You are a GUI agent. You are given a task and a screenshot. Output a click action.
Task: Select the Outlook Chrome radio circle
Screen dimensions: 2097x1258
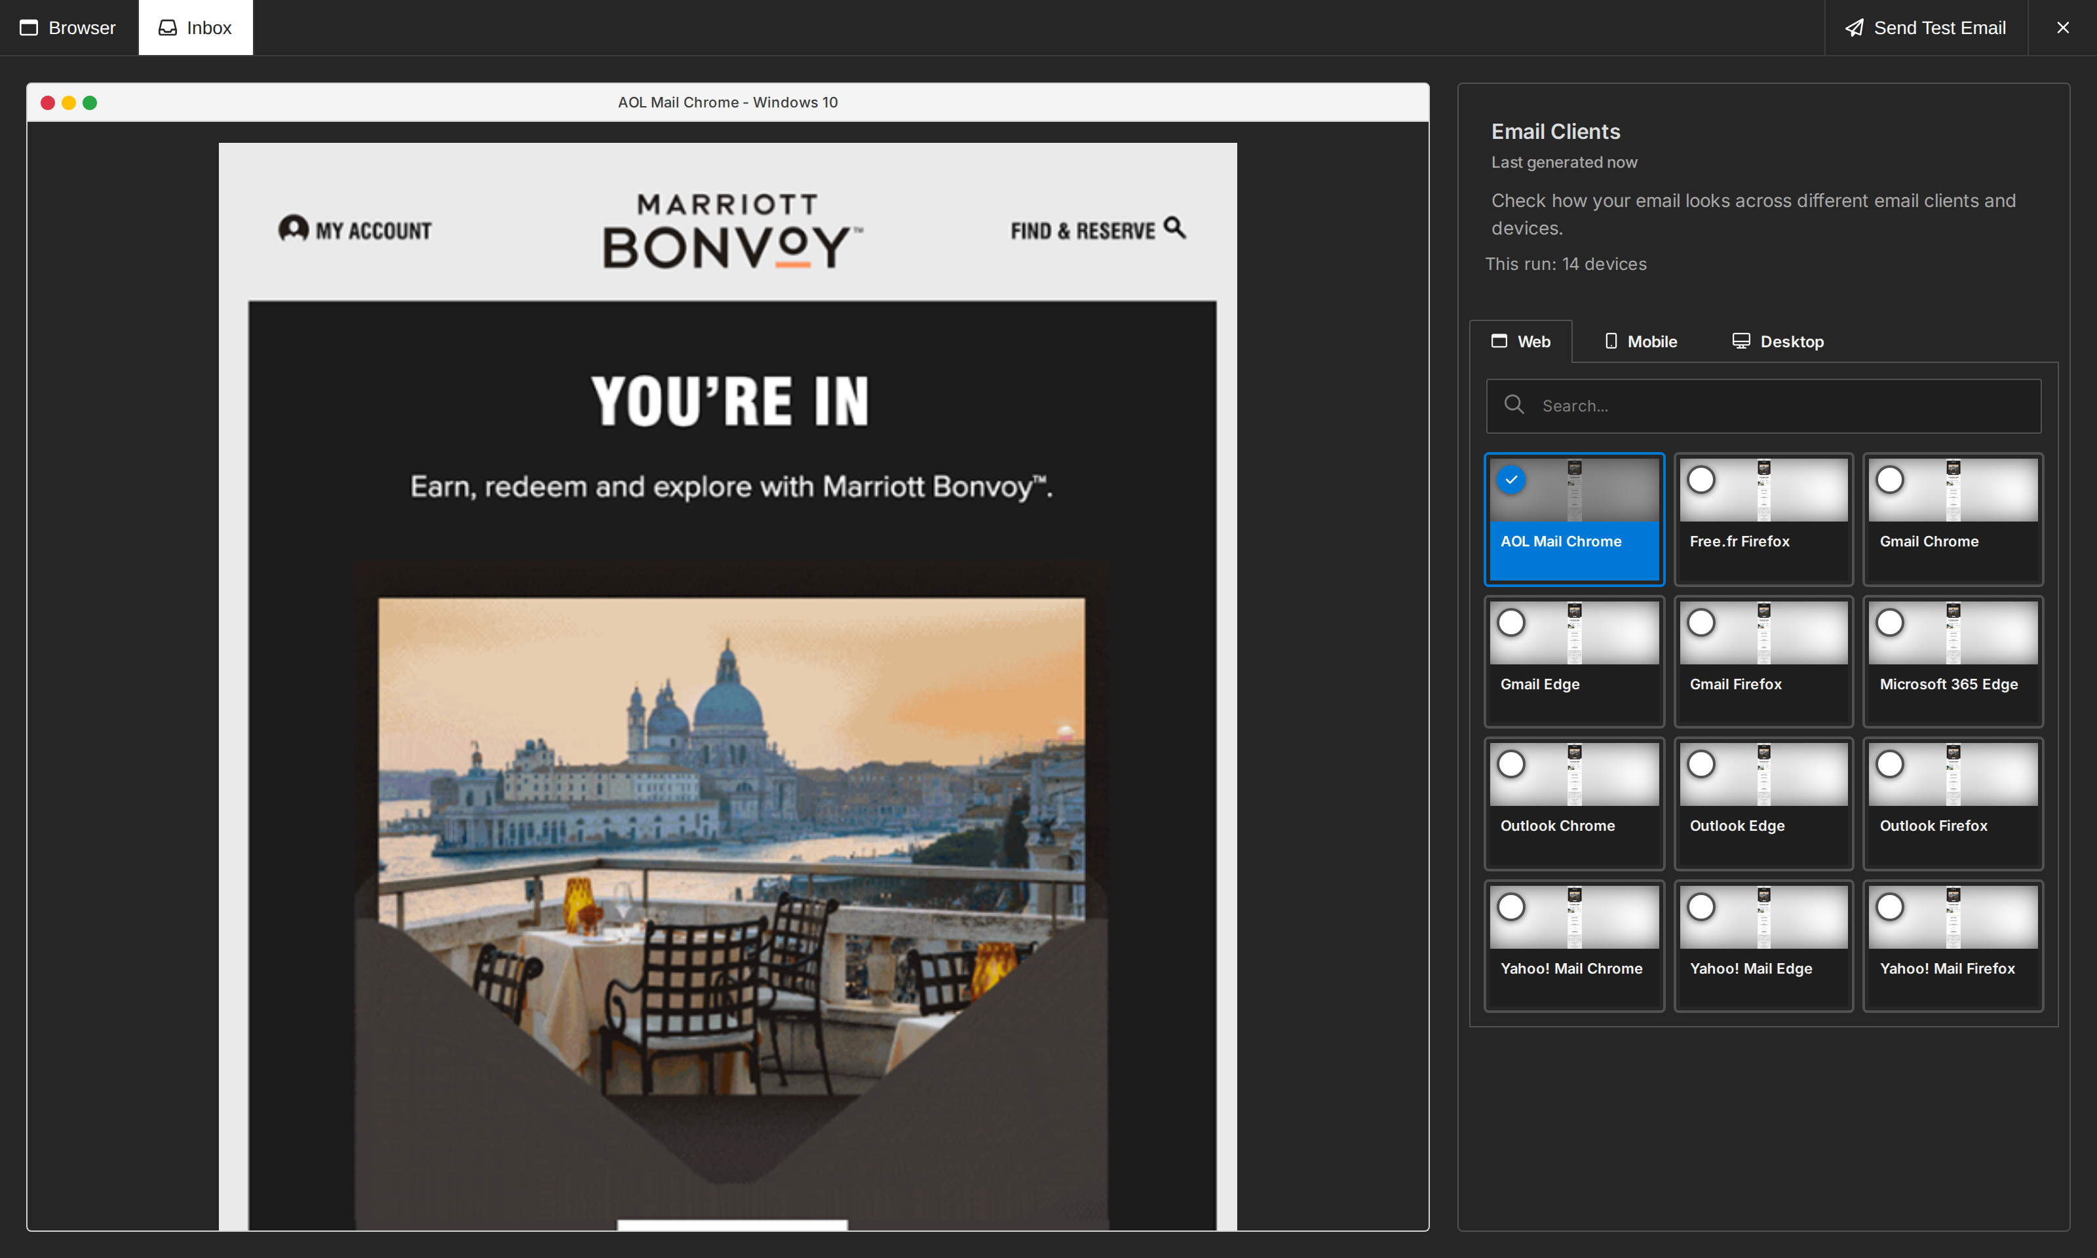coord(1511,764)
